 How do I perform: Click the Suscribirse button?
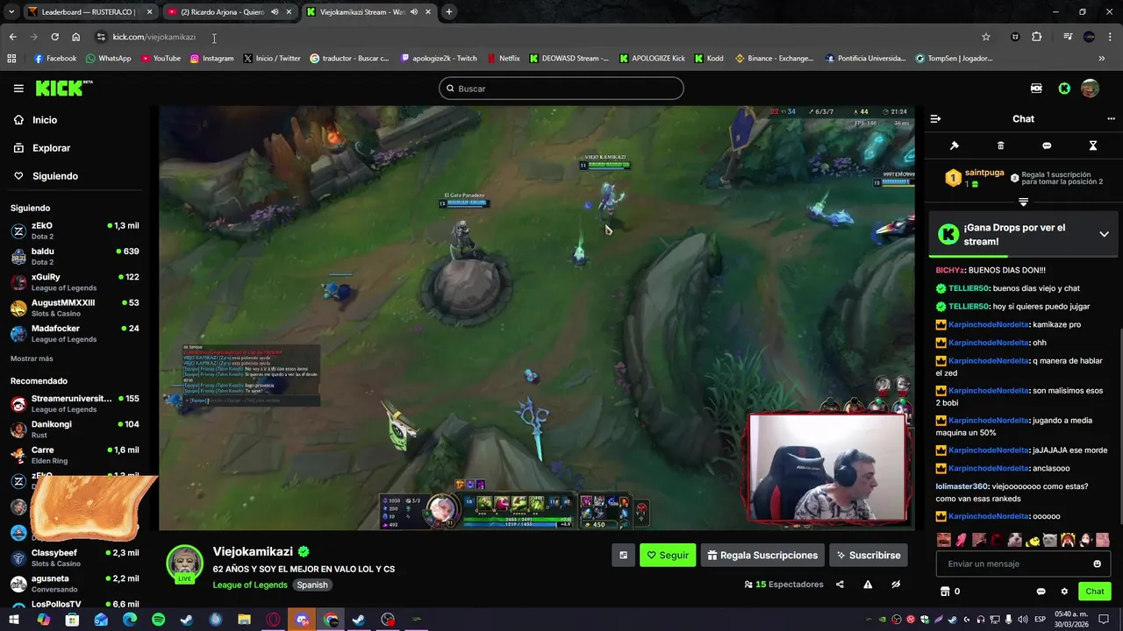coord(868,555)
